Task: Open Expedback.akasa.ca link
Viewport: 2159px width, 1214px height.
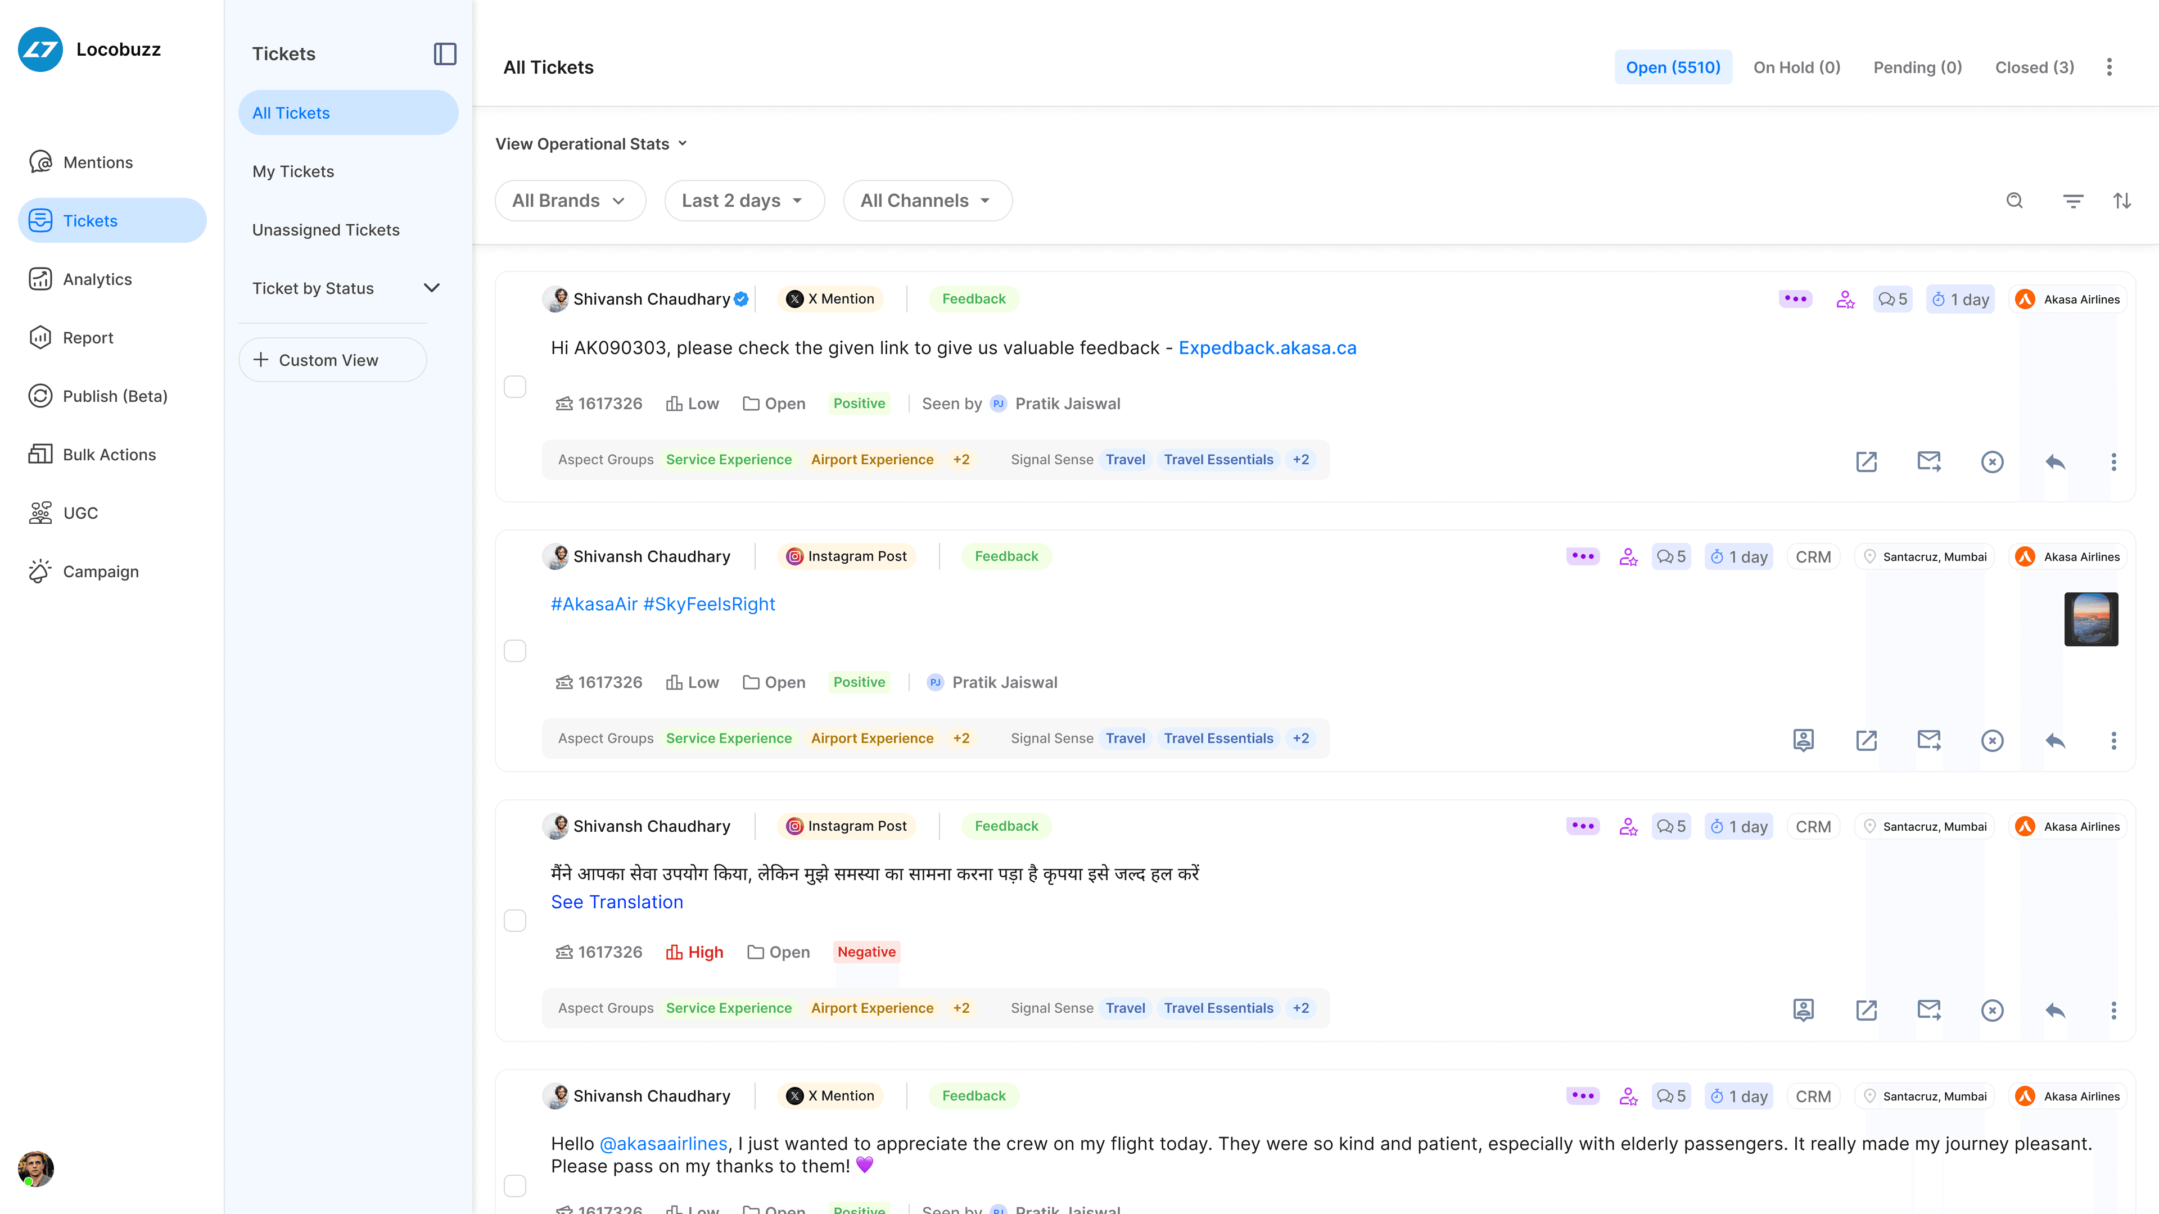Action: click(x=1267, y=348)
